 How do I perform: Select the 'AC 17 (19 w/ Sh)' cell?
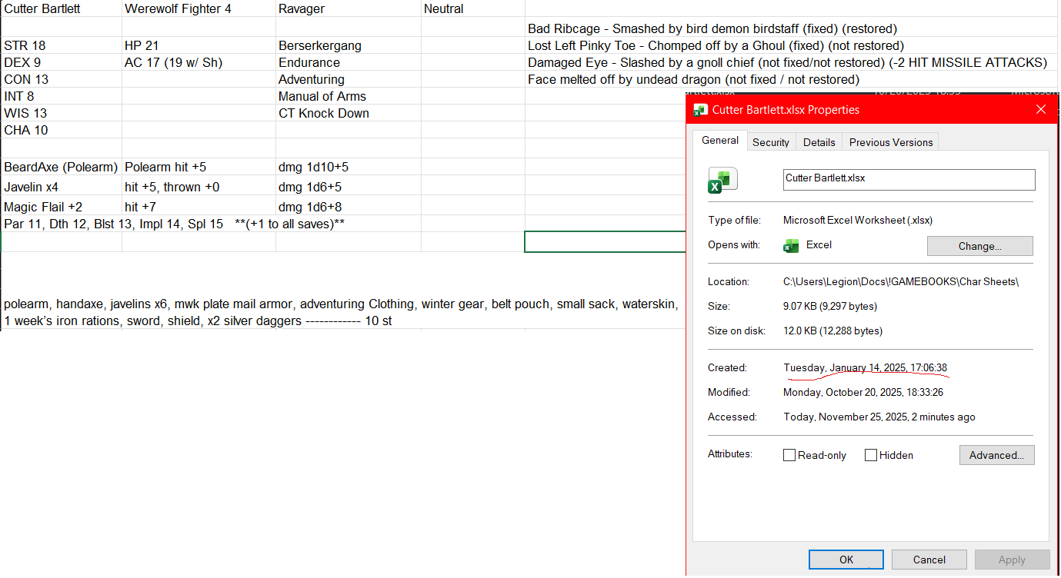point(199,63)
